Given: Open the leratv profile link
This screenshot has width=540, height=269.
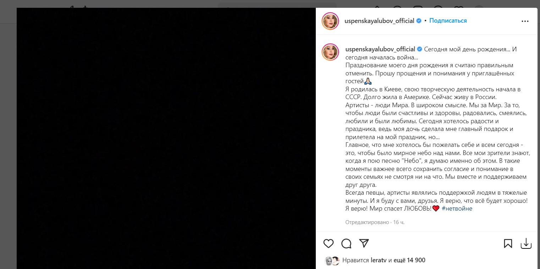Looking at the screenshot, I should [379, 260].
